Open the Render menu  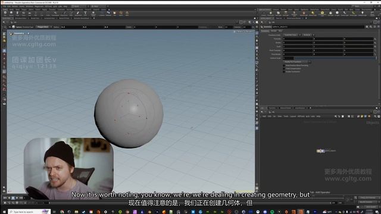pyautogui.click(x=14, y=7)
